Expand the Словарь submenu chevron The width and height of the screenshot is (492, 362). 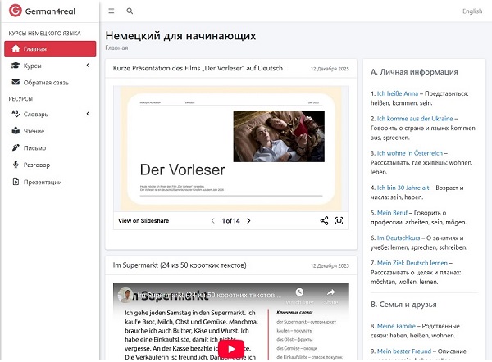(x=88, y=114)
